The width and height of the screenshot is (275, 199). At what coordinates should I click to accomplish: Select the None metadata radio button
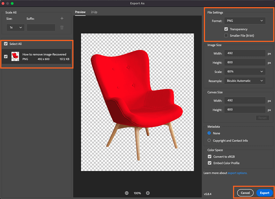pyautogui.click(x=209, y=133)
